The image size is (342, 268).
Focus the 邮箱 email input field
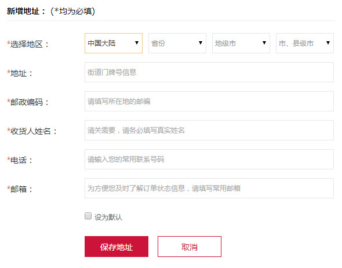[209, 189]
